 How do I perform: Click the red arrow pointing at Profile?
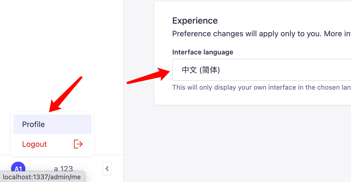pyautogui.click(x=66, y=94)
